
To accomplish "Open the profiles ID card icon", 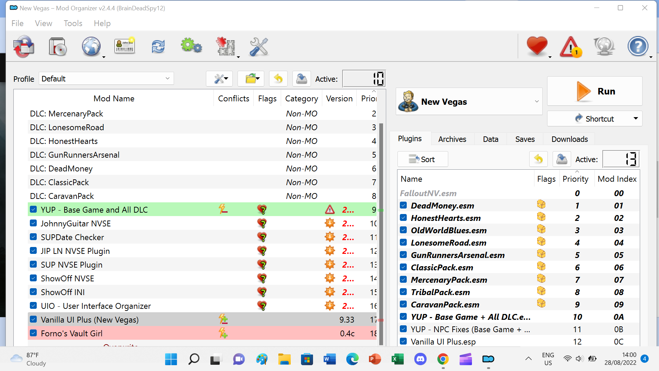I will (x=125, y=46).
